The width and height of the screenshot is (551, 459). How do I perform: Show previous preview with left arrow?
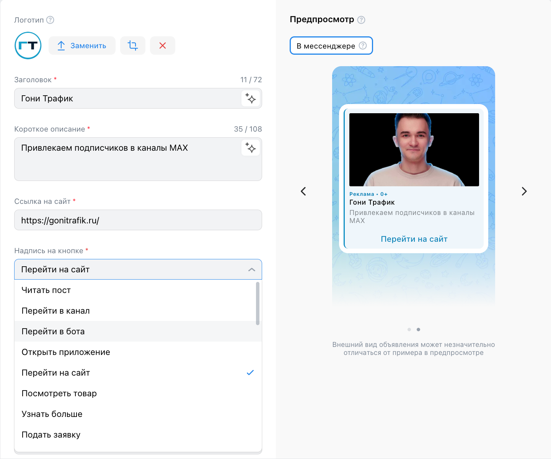(303, 191)
